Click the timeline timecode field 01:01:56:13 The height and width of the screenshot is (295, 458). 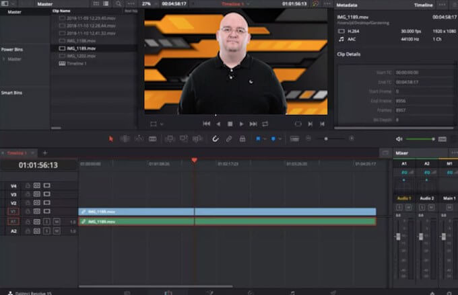click(38, 165)
